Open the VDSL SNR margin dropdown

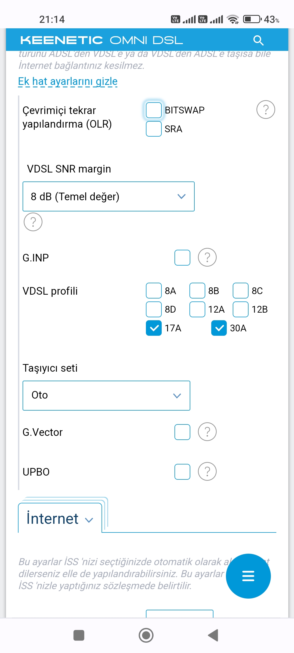[109, 196]
